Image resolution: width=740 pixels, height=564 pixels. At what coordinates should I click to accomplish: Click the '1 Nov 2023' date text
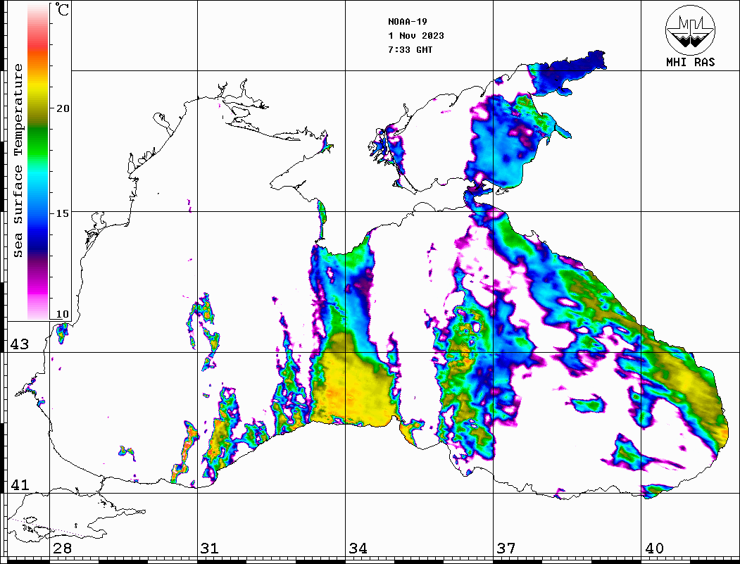click(x=416, y=36)
